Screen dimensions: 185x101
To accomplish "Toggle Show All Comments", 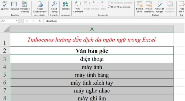I will pos(119,7).
